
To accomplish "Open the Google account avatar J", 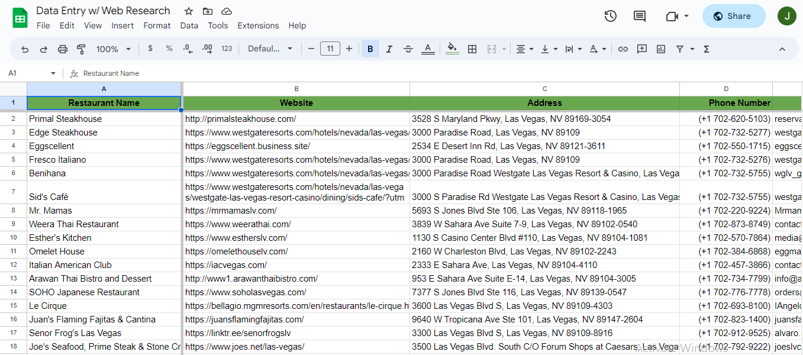I will point(787,16).
